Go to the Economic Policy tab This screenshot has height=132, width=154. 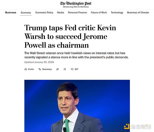44,13
